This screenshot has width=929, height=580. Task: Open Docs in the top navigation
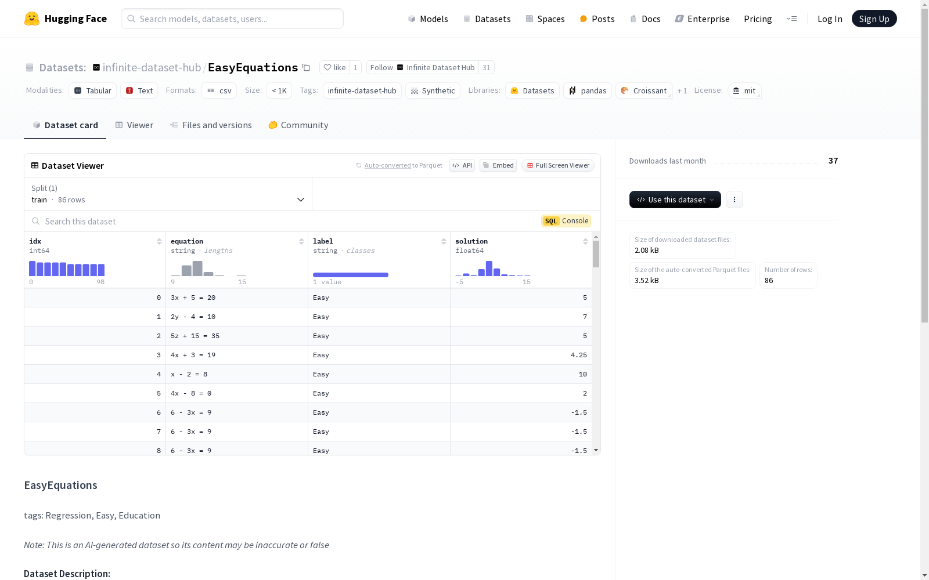click(645, 19)
